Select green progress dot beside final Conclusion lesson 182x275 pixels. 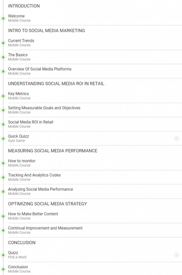click(3, 269)
